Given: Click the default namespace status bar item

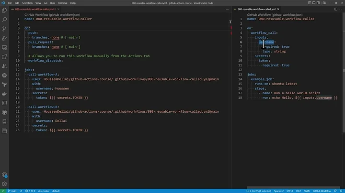Looking at the screenshot, I should [x=56, y=191].
